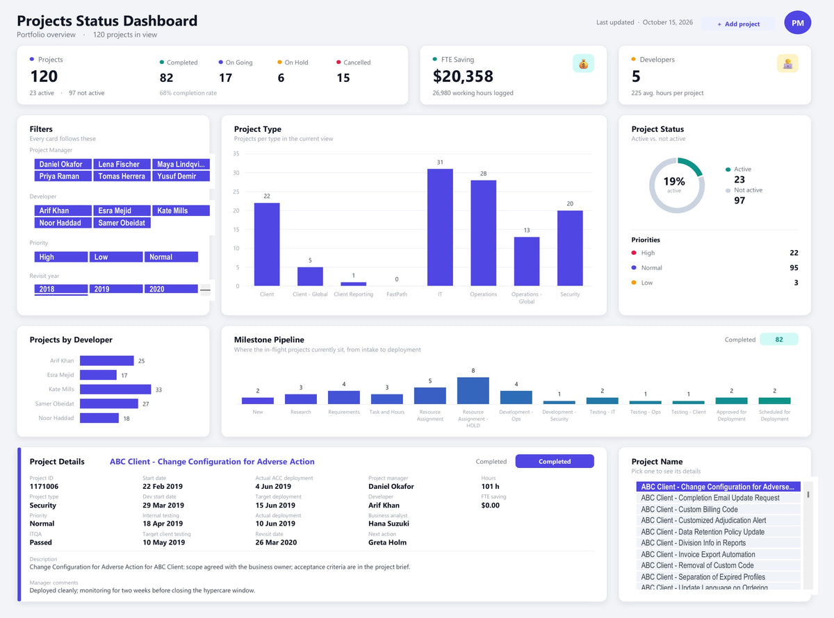Click the On Going count 17
The height and width of the screenshot is (618, 834).
tap(225, 78)
